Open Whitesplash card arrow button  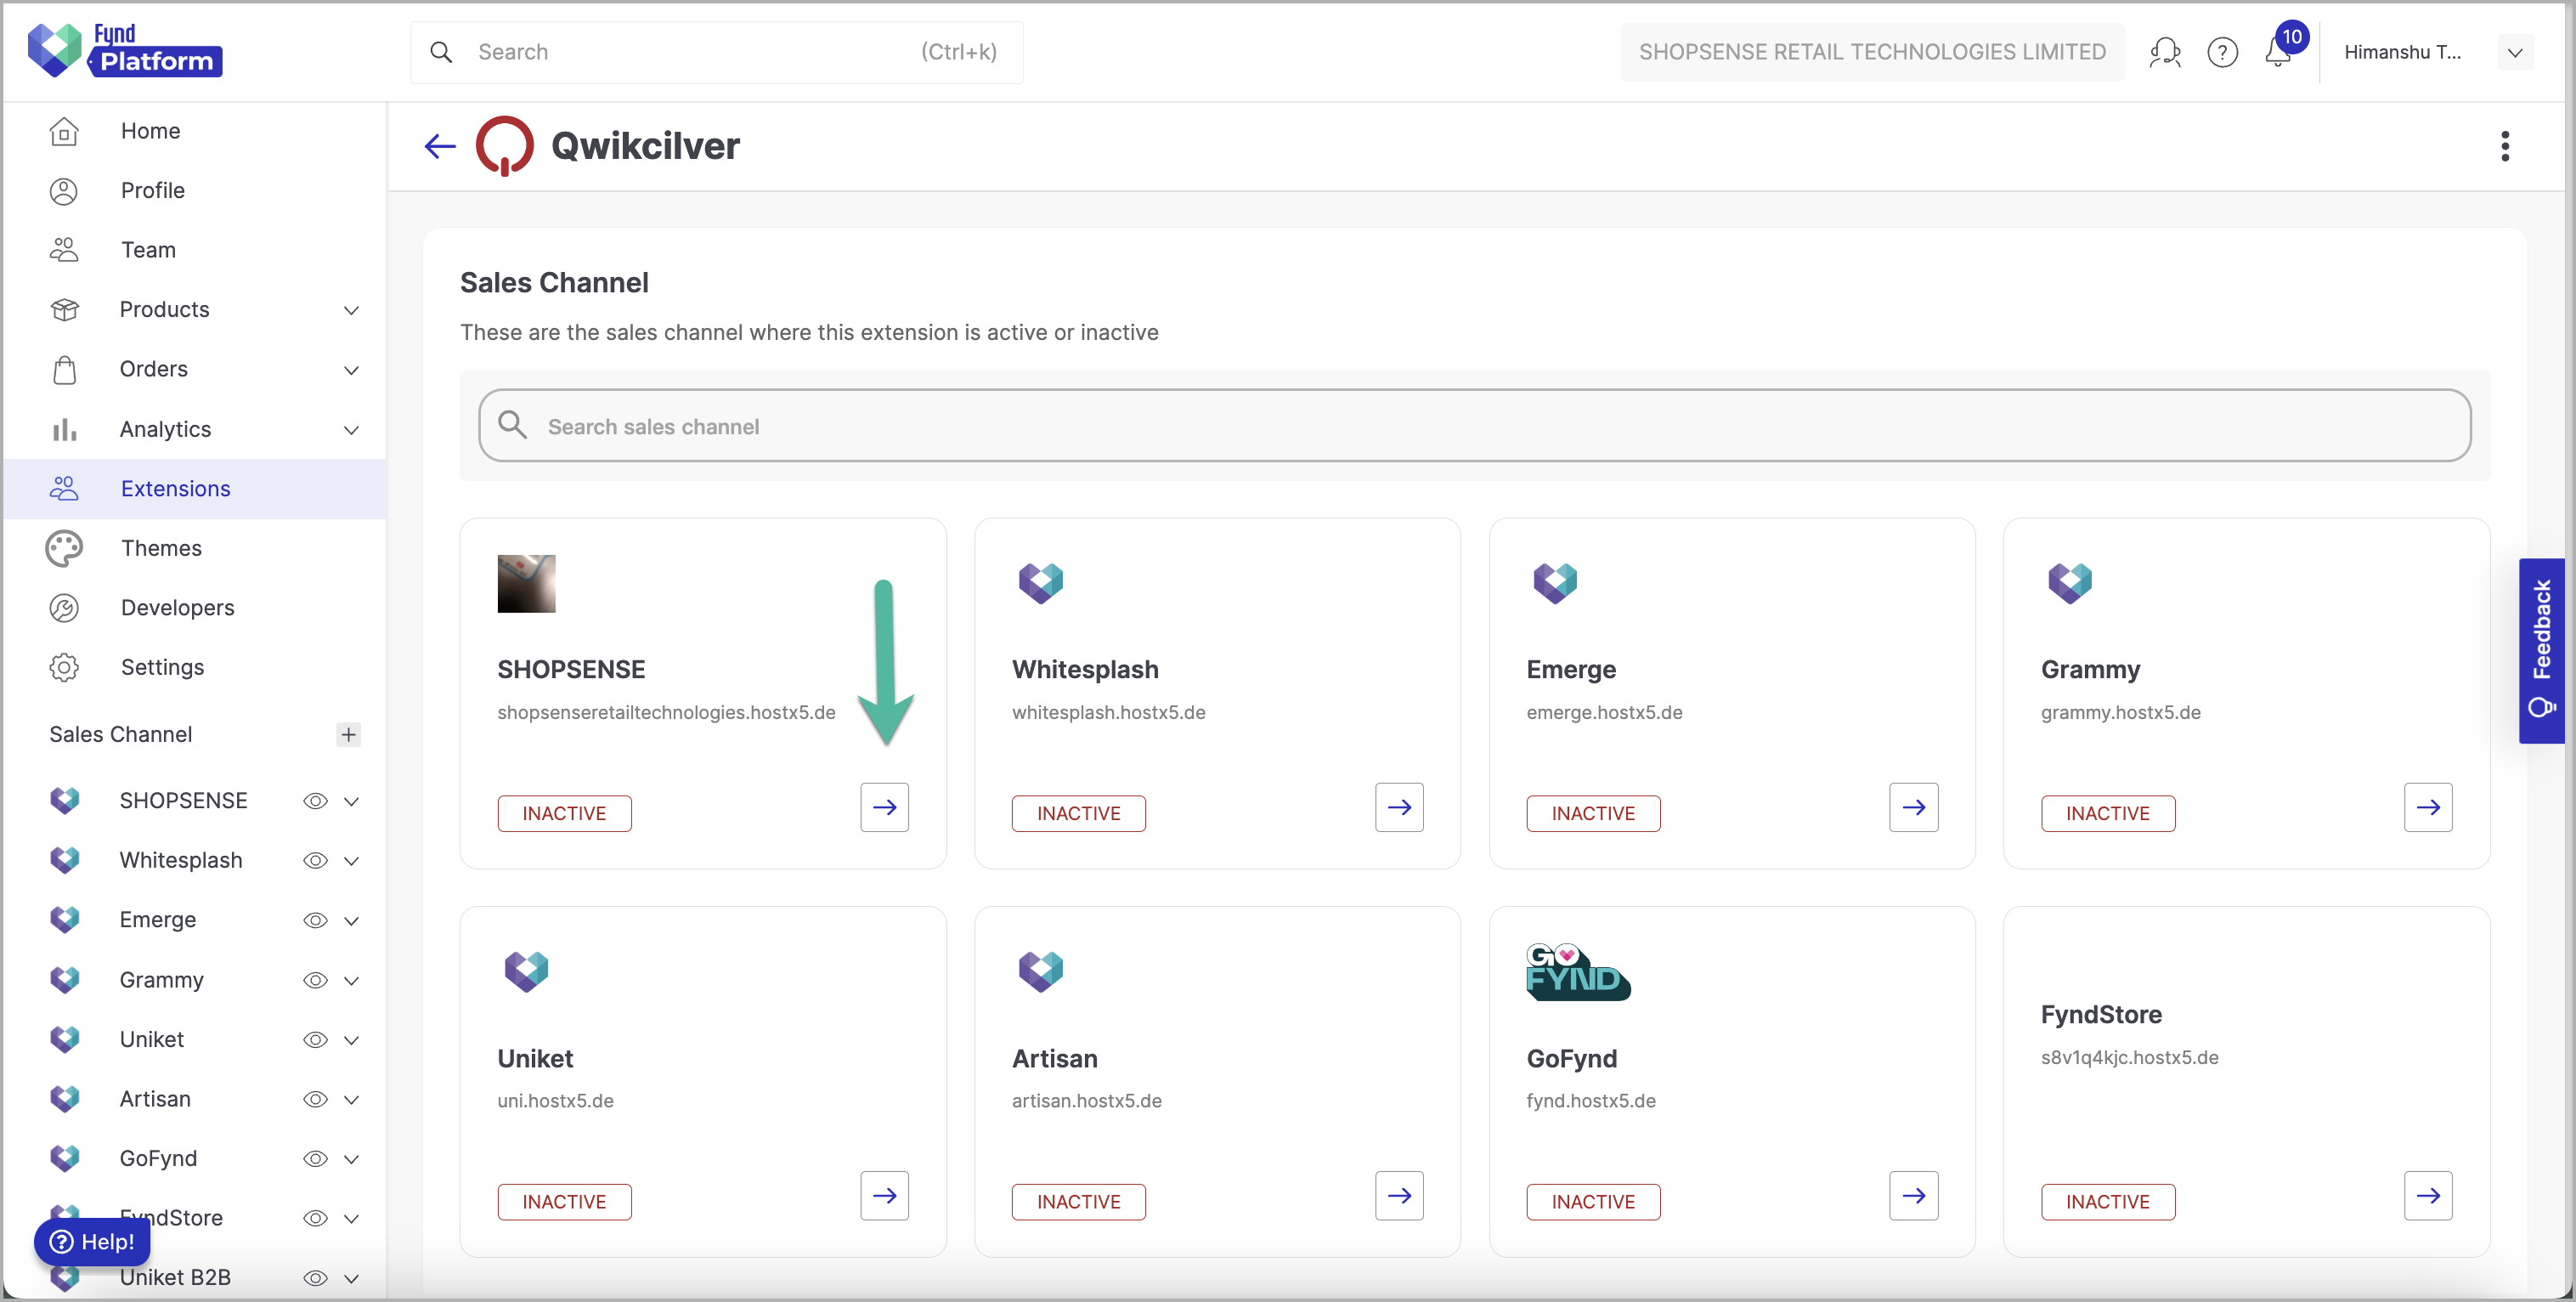pos(1399,807)
